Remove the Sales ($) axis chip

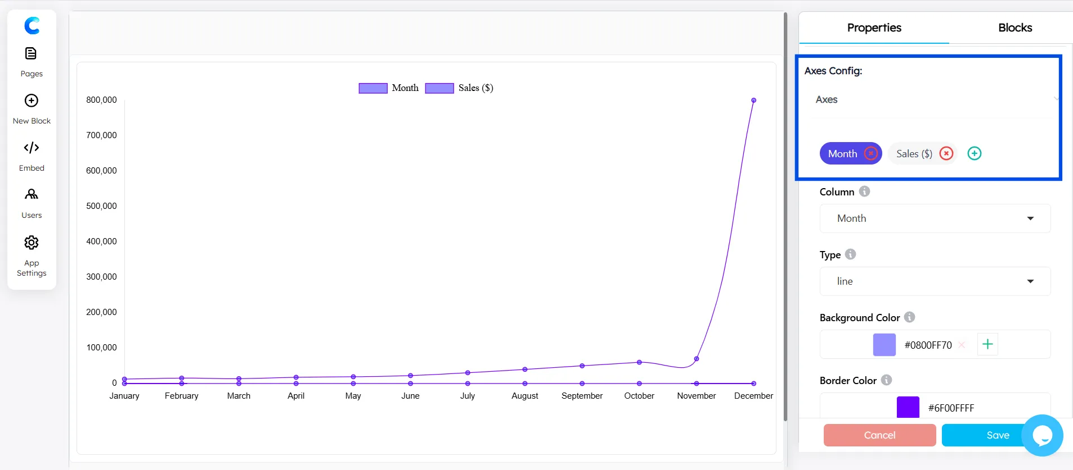[x=946, y=153]
